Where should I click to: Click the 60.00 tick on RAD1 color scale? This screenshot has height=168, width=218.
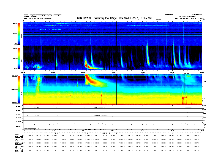pos(15,48)
